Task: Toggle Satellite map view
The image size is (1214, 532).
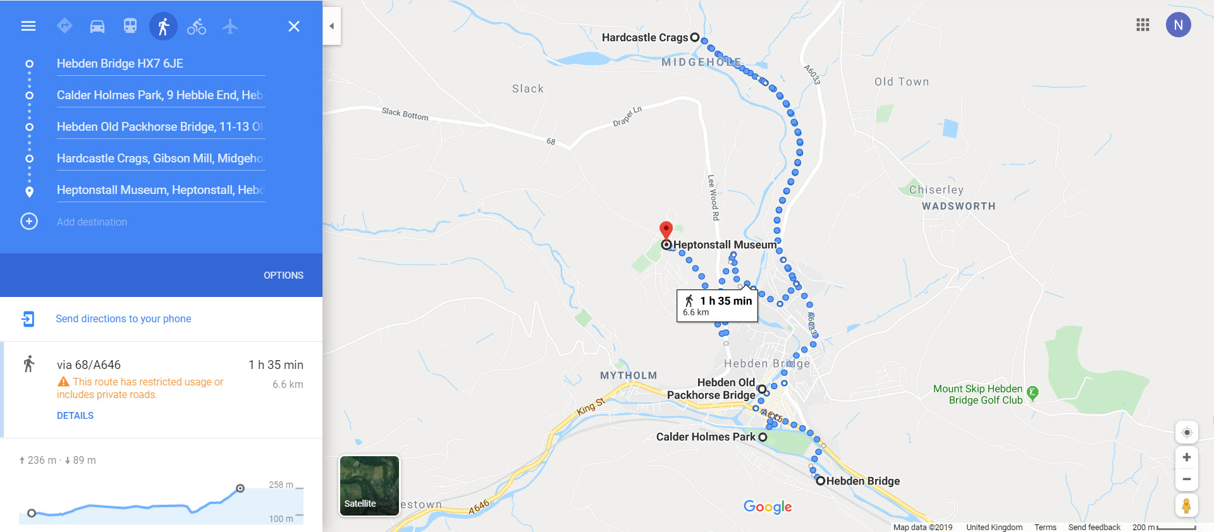Action: tap(369, 485)
